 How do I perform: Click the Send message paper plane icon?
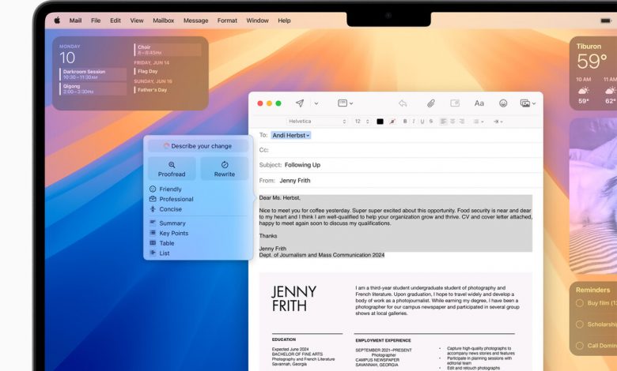click(300, 103)
